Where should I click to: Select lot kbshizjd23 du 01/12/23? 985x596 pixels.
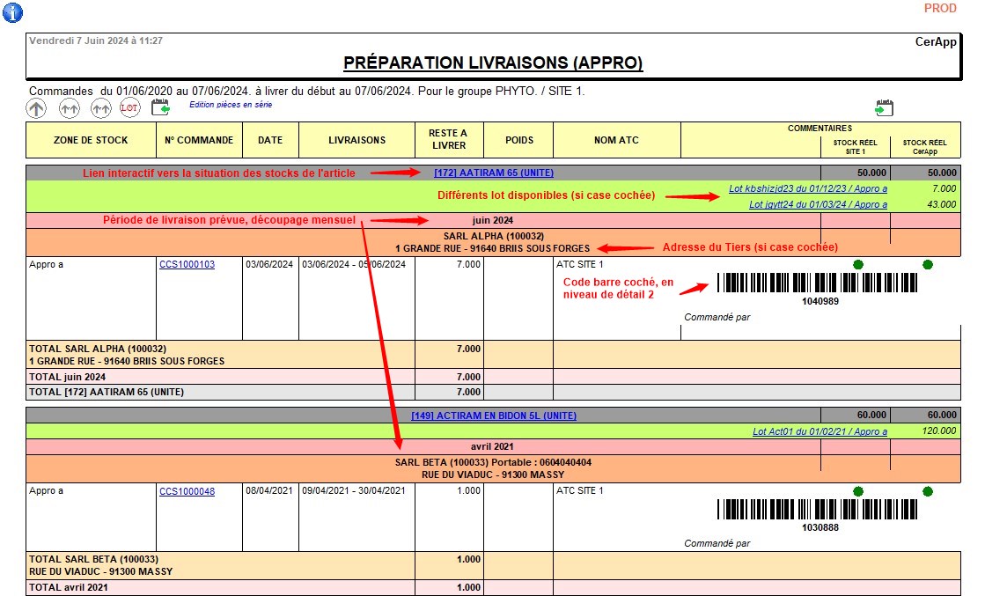(x=807, y=189)
